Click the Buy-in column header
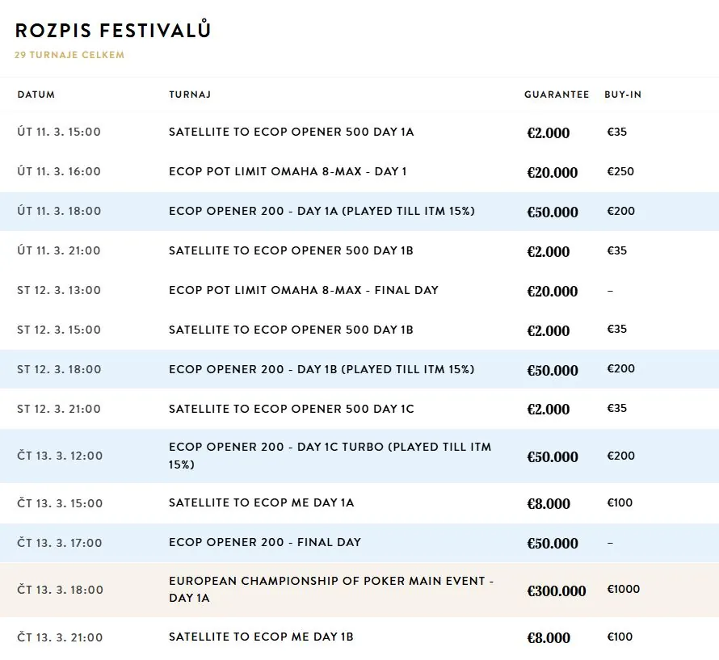Screen dimensions: 719x660 pos(623,95)
